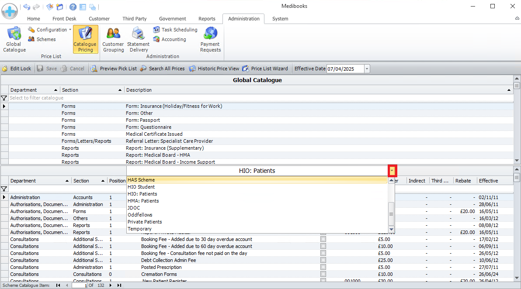Screen dimensions: 521x289
Task: Open Task Scheduling
Action: [x=175, y=30]
